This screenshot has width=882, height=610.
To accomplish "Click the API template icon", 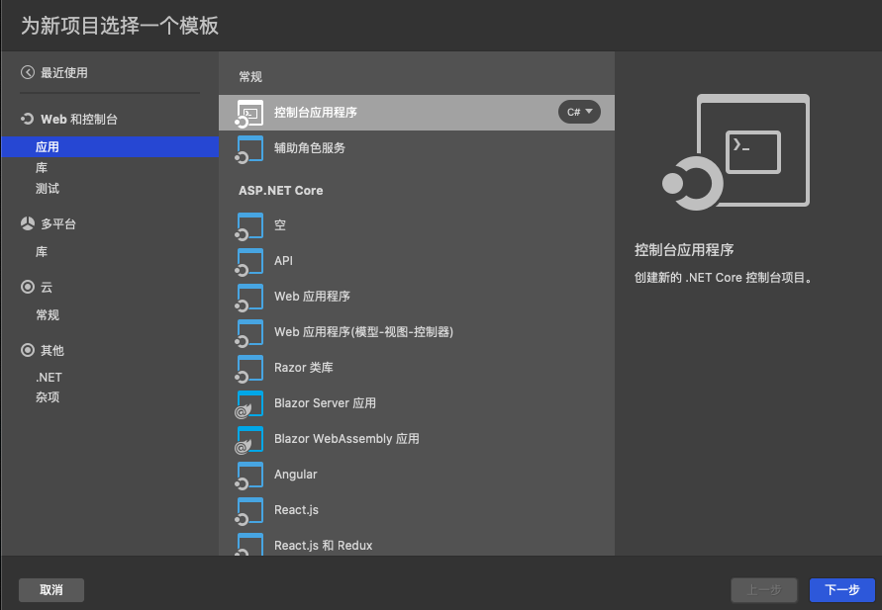I will [x=249, y=261].
